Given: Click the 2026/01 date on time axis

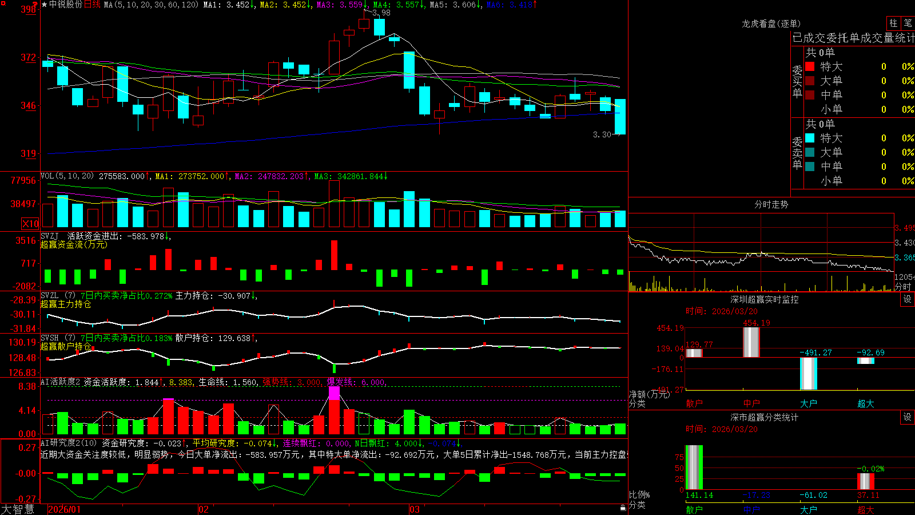Looking at the screenshot, I should pyautogui.click(x=65, y=509).
